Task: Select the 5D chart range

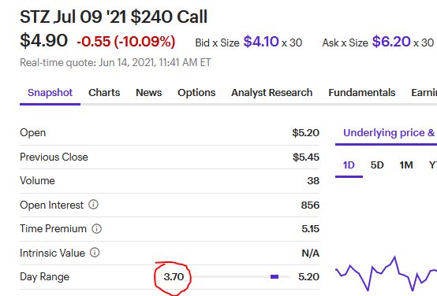Action: (x=377, y=165)
